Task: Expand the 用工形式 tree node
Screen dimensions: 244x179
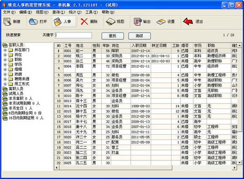Action: [x=5, y=84]
